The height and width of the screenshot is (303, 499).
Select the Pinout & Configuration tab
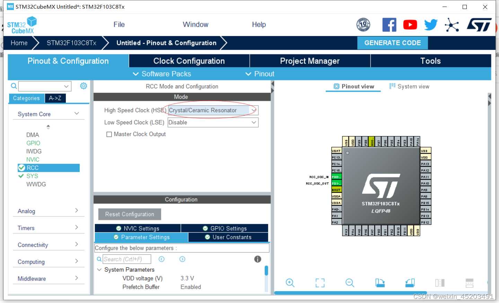coord(68,61)
